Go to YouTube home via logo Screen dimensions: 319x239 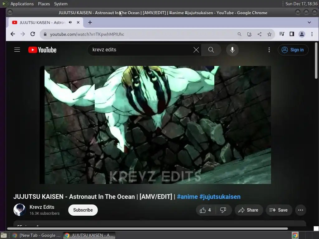[42, 50]
